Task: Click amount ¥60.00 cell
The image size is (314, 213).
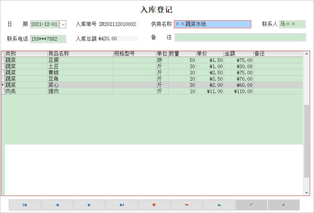Action: (x=239, y=85)
